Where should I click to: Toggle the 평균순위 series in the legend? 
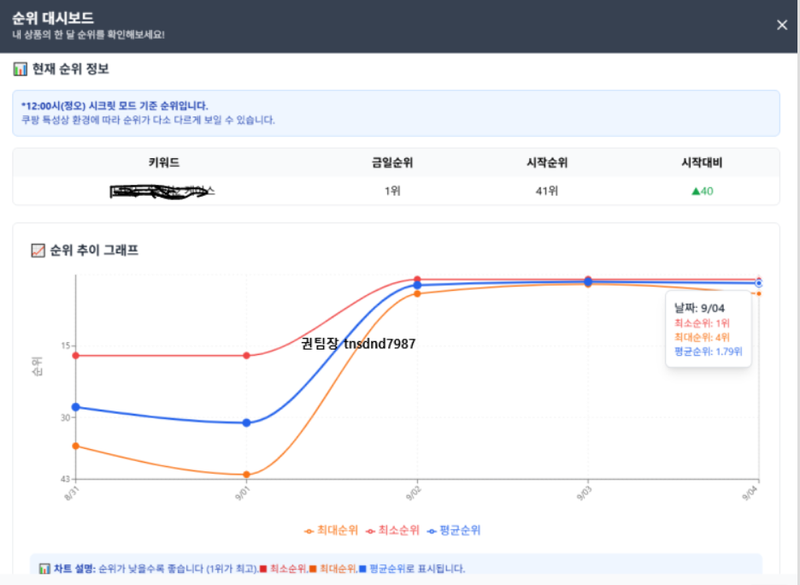pos(455,530)
